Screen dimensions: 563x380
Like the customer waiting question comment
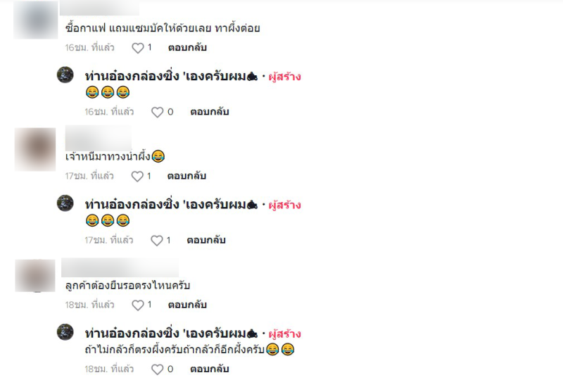138,305
